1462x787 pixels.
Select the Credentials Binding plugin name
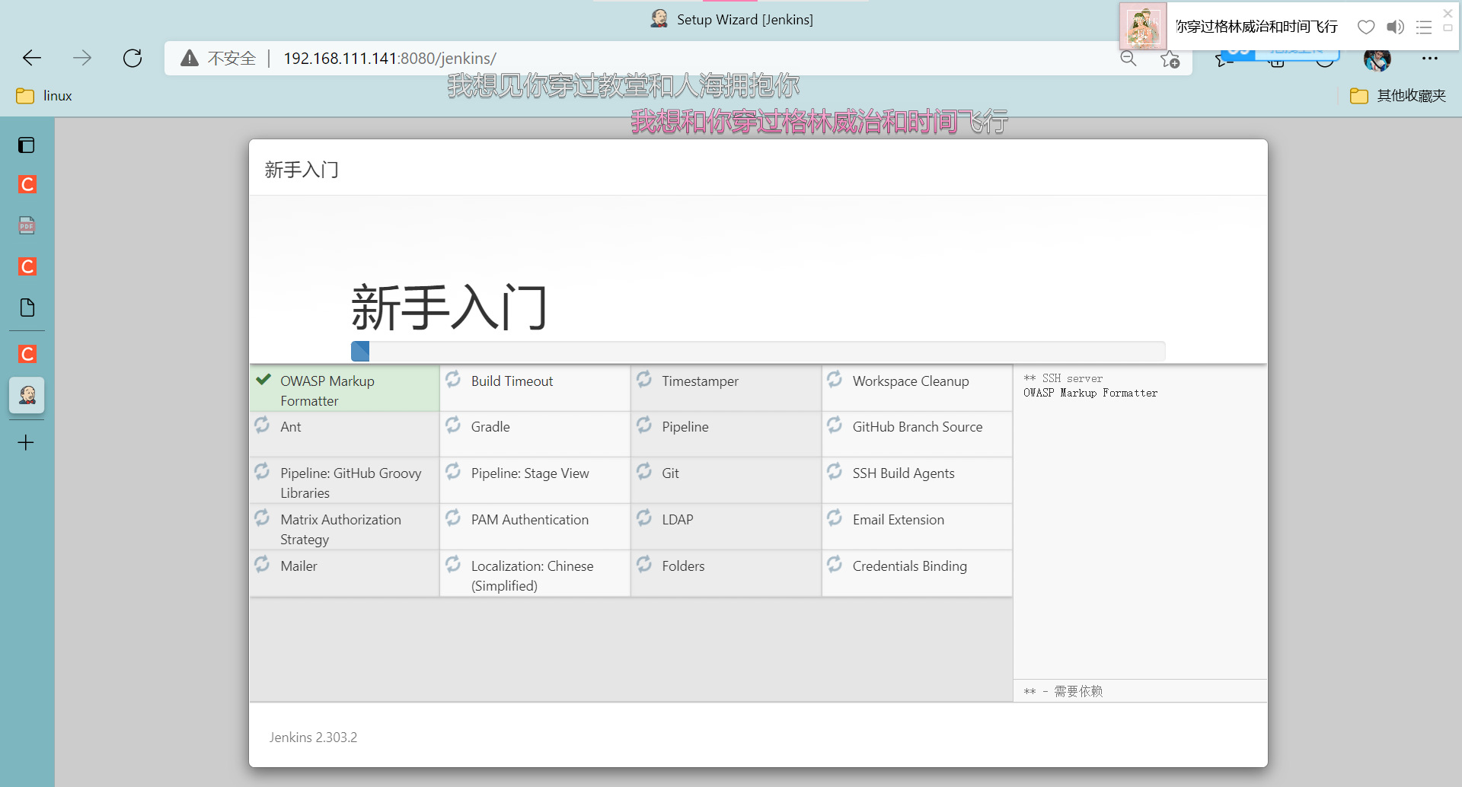point(910,566)
